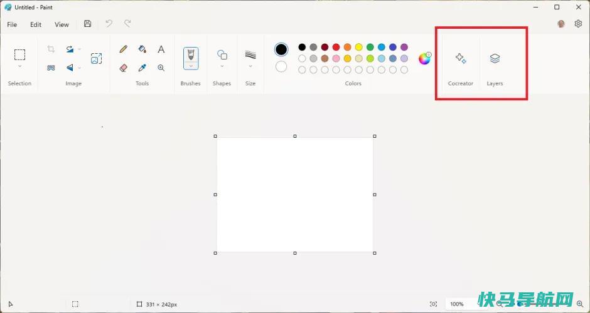Click the Redo arrow
This screenshot has width=590, height=313.
(127, 24)
